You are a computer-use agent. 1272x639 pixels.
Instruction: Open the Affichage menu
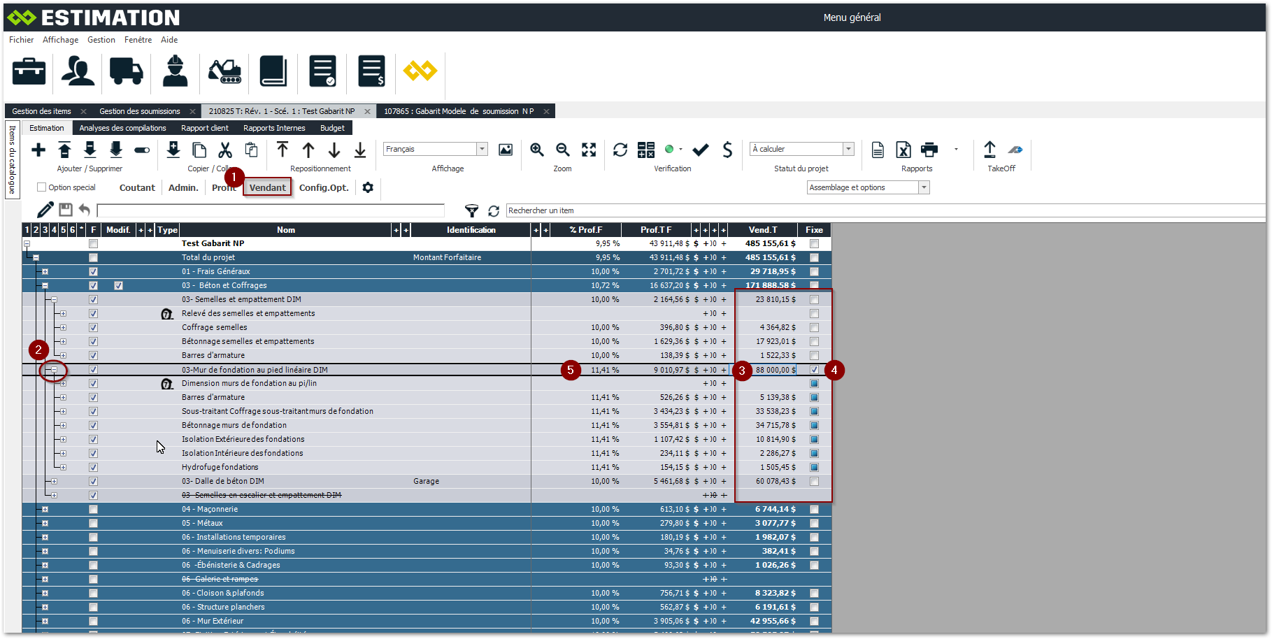pyautogui.click(x=60, y=40)
